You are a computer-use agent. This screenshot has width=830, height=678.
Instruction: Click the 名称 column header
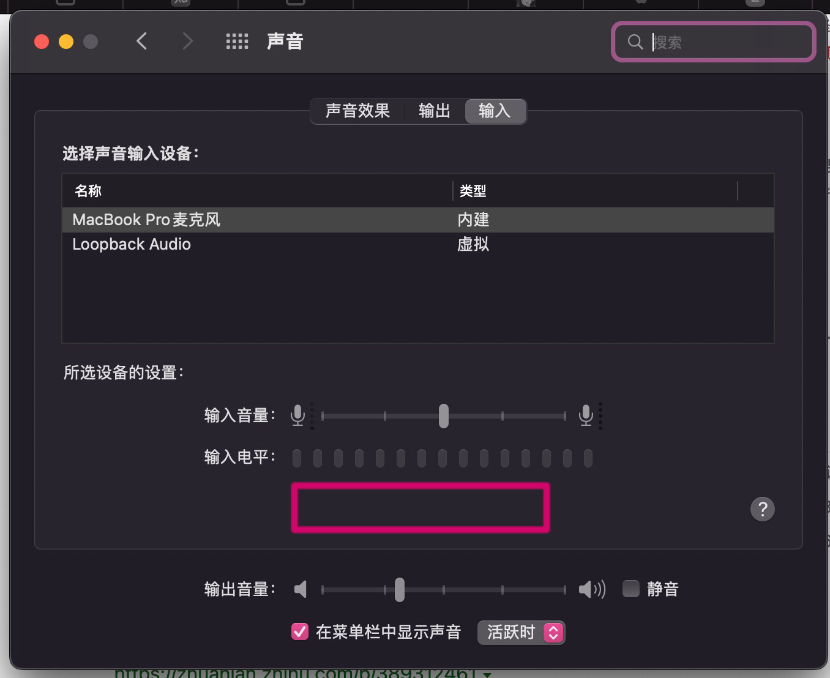pyautogui.click(x=88, y=191)
